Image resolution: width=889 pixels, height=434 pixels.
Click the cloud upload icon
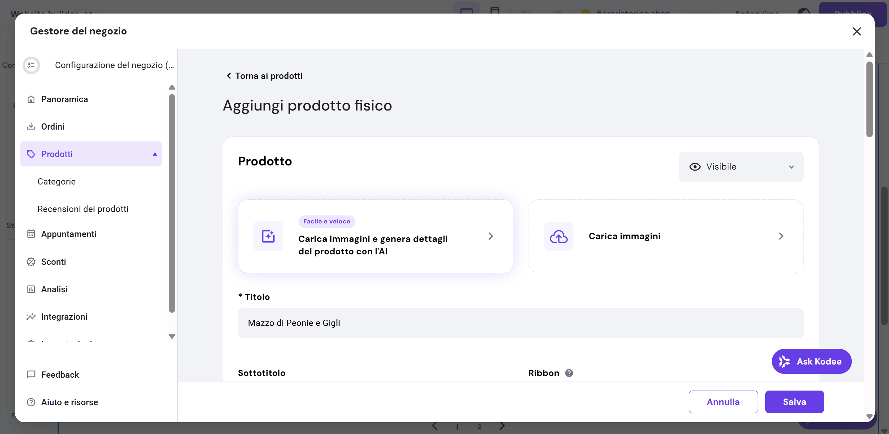click(558, 236)
